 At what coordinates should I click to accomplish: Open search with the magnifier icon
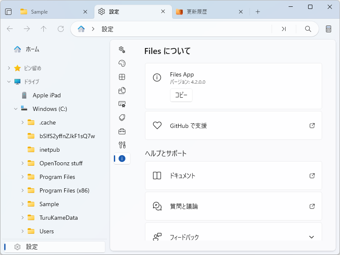tap(308, 29)
